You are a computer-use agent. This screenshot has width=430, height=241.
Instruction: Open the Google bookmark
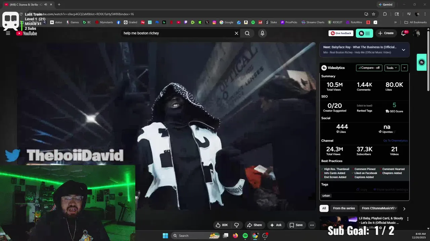(226, 22)
